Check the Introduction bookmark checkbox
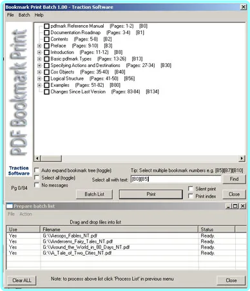Viewport: 250px width, 291px height. pyautogui.click(x=46, y=52)
